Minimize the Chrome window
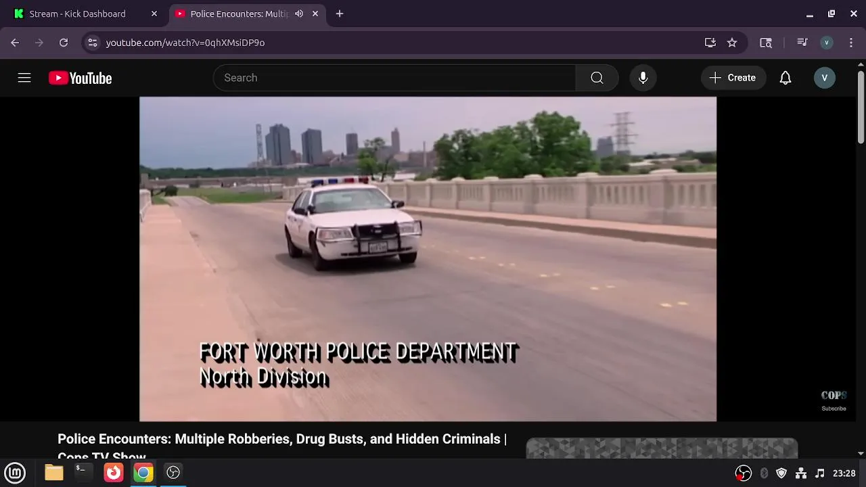The image size is (866, 487). pos(810,14)
